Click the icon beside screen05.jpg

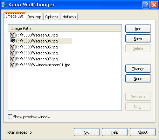(x=13, y=47)
